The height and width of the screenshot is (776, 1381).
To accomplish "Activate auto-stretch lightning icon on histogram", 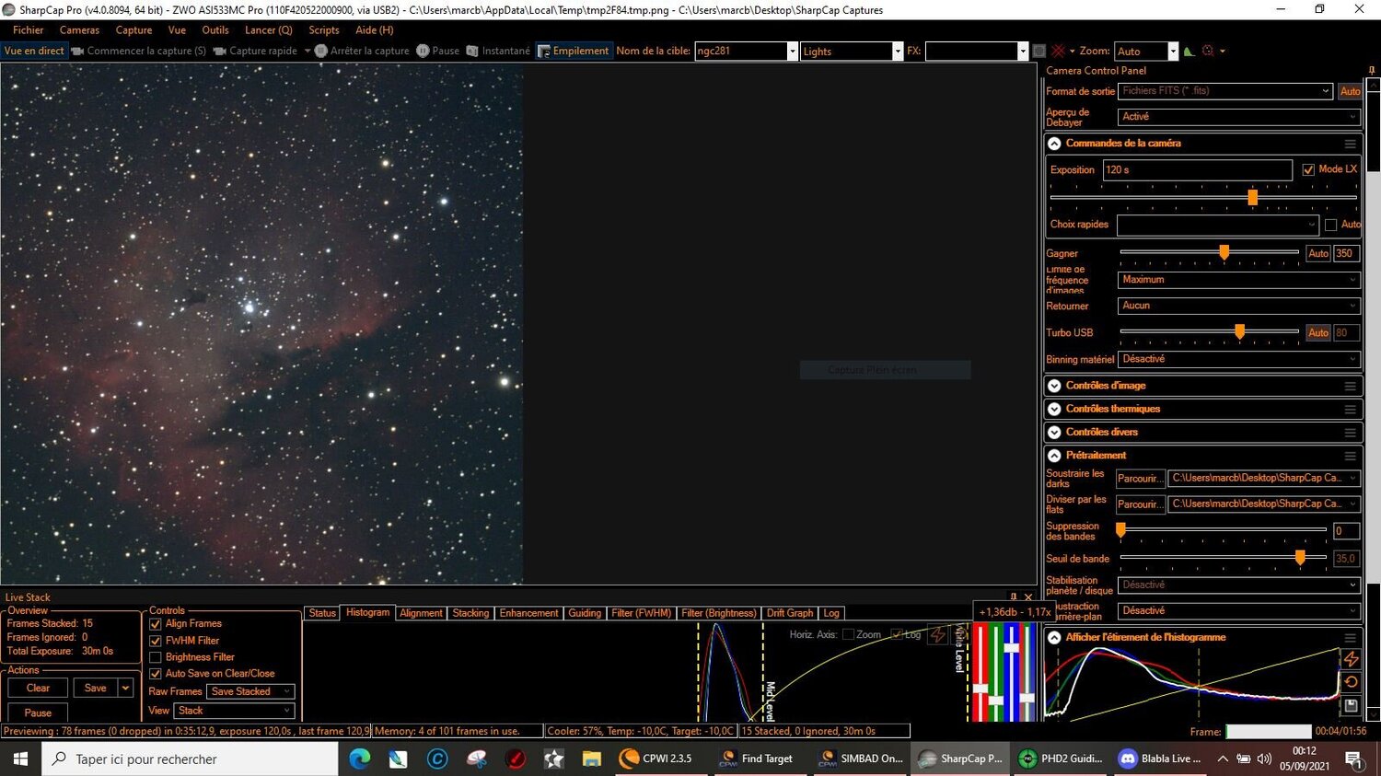I will click(1352, 658).
